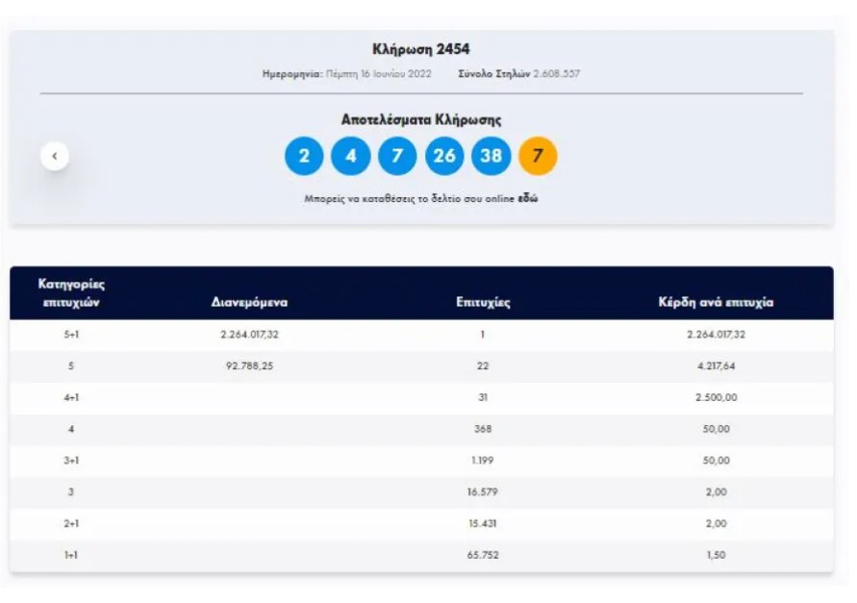Select the '1+1' category row label
Viewport: 857px width, 603px height.
(71, 556)
